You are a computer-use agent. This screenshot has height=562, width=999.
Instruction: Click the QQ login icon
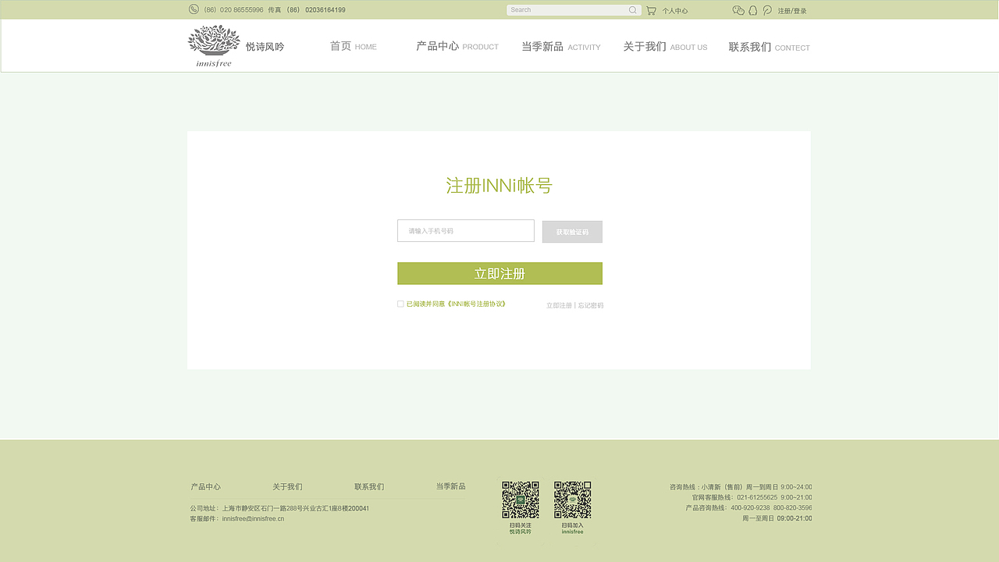752,10
